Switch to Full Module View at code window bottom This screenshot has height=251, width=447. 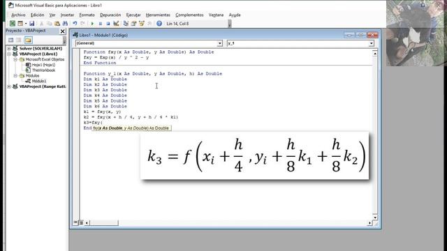pos(81,222)
